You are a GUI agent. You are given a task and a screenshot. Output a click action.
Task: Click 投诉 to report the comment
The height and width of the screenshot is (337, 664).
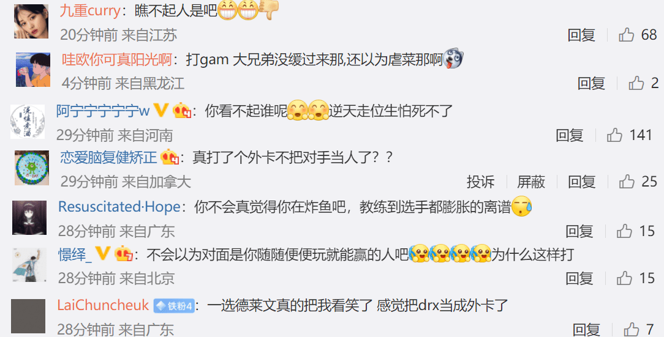point(481,182)
